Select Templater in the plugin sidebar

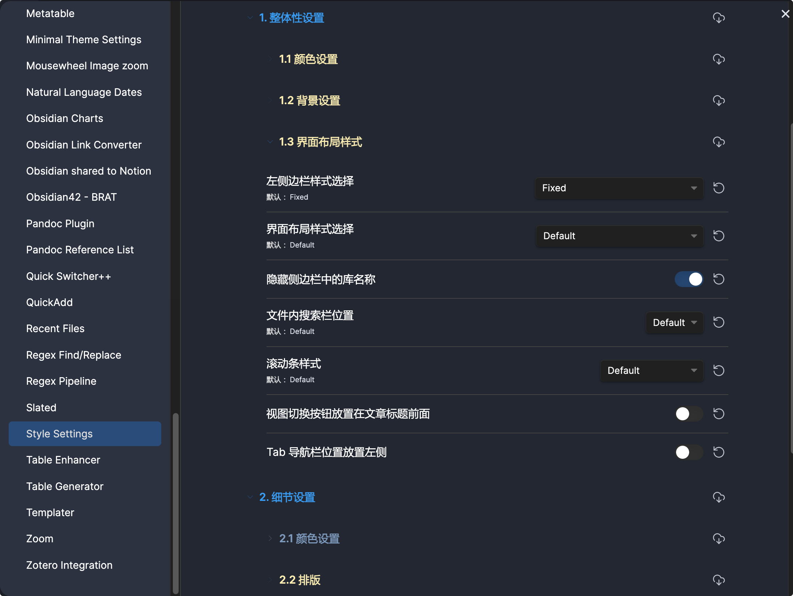click(50, 512)
